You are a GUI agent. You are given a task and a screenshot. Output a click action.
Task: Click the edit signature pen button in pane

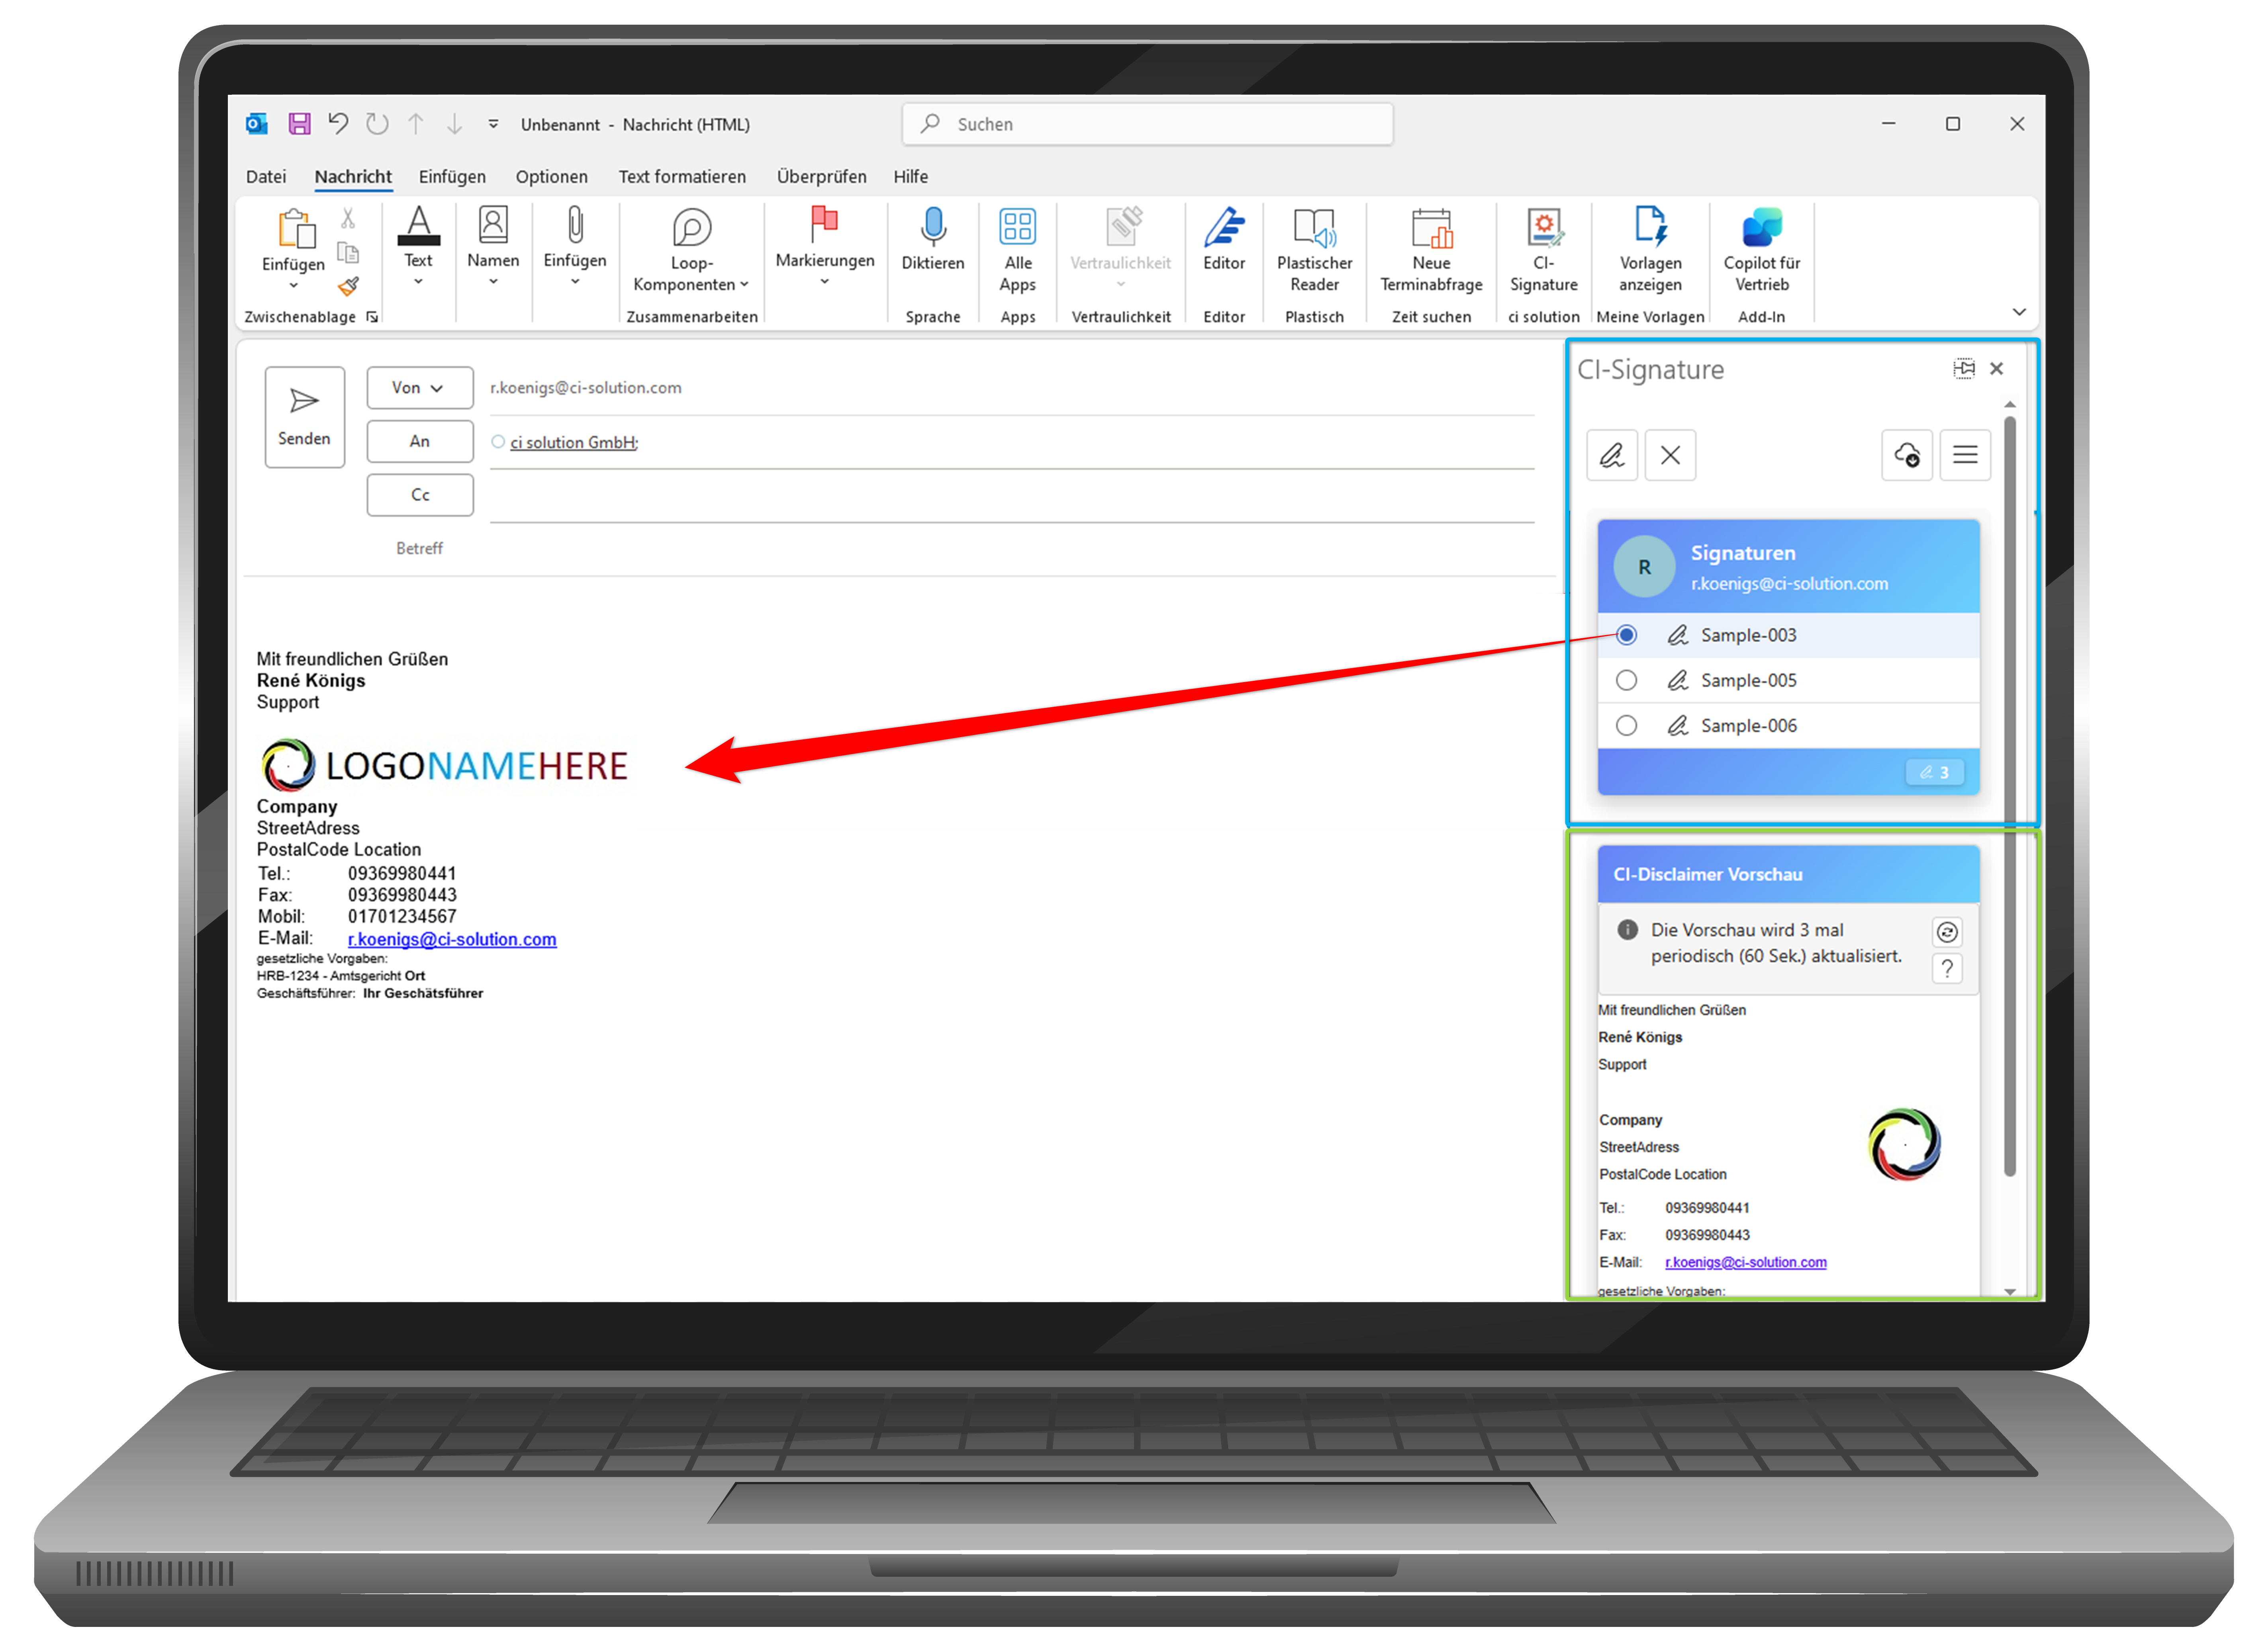(x=1612, y=456)
